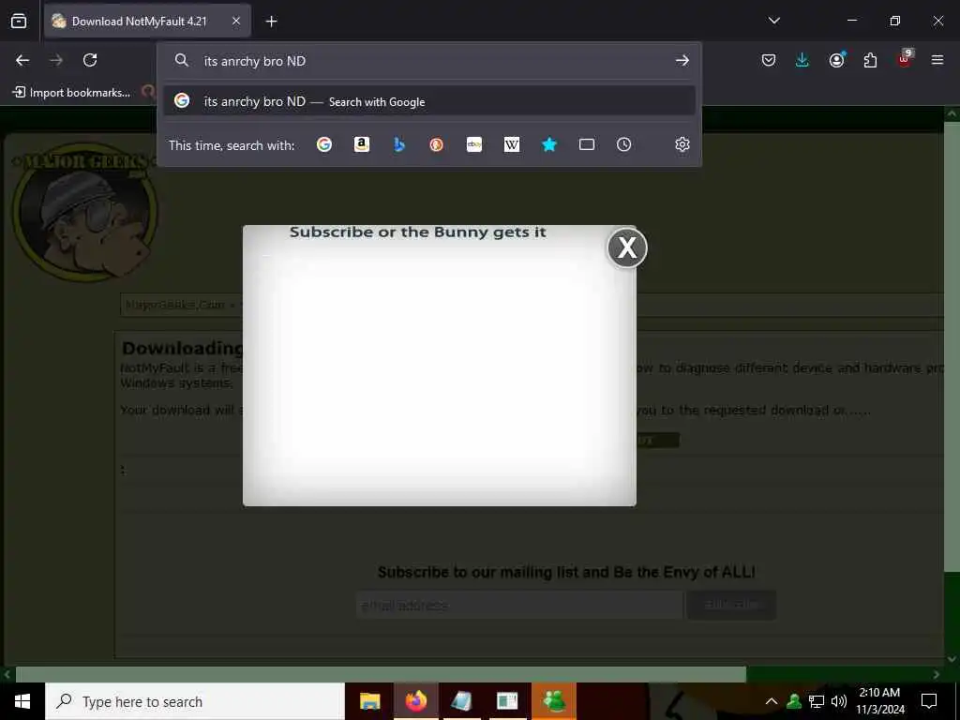Open the green people app in taskbar
This screenshot has width=960, height=720.
[554, 701]
